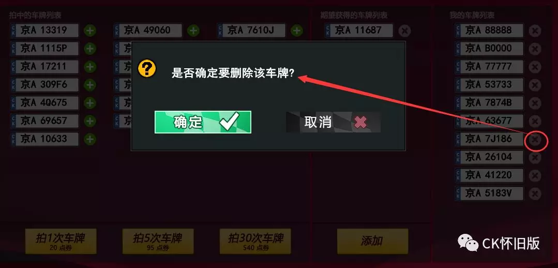558x268 pixels.
Task: Click the 添加 button under the wish list
Action: coord(372,241)
